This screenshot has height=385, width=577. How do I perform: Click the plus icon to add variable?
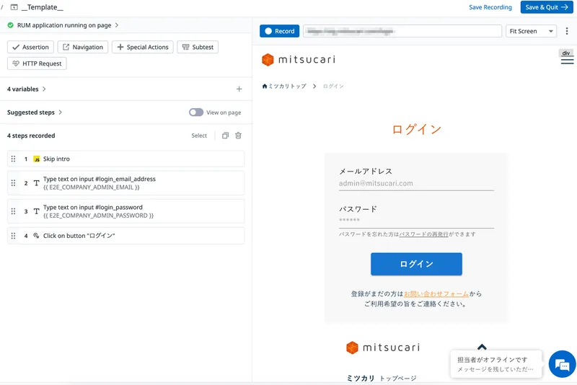click(x=239, y=89)
